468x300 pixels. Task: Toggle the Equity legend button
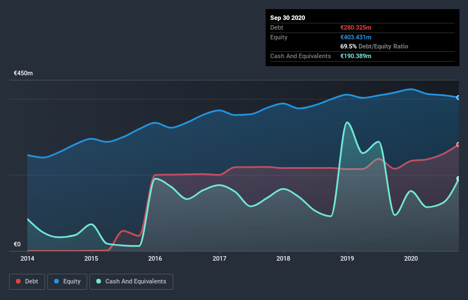[67, 282]
